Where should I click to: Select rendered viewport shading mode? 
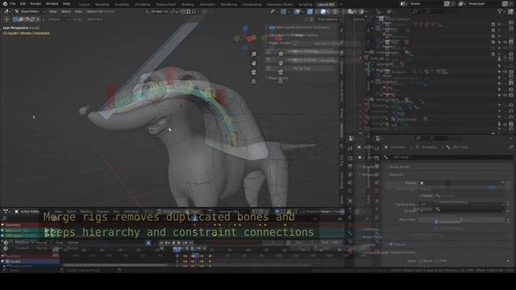335,11
